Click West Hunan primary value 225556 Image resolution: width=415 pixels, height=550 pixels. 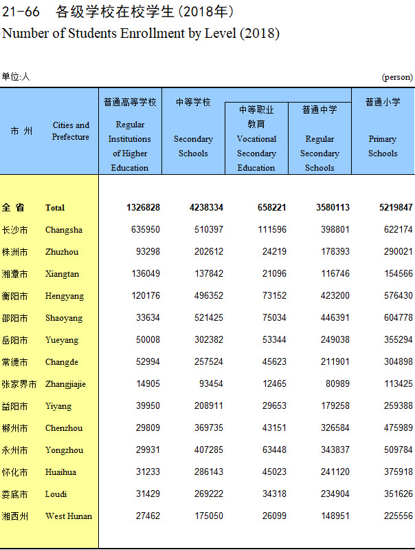click(399, 516)
